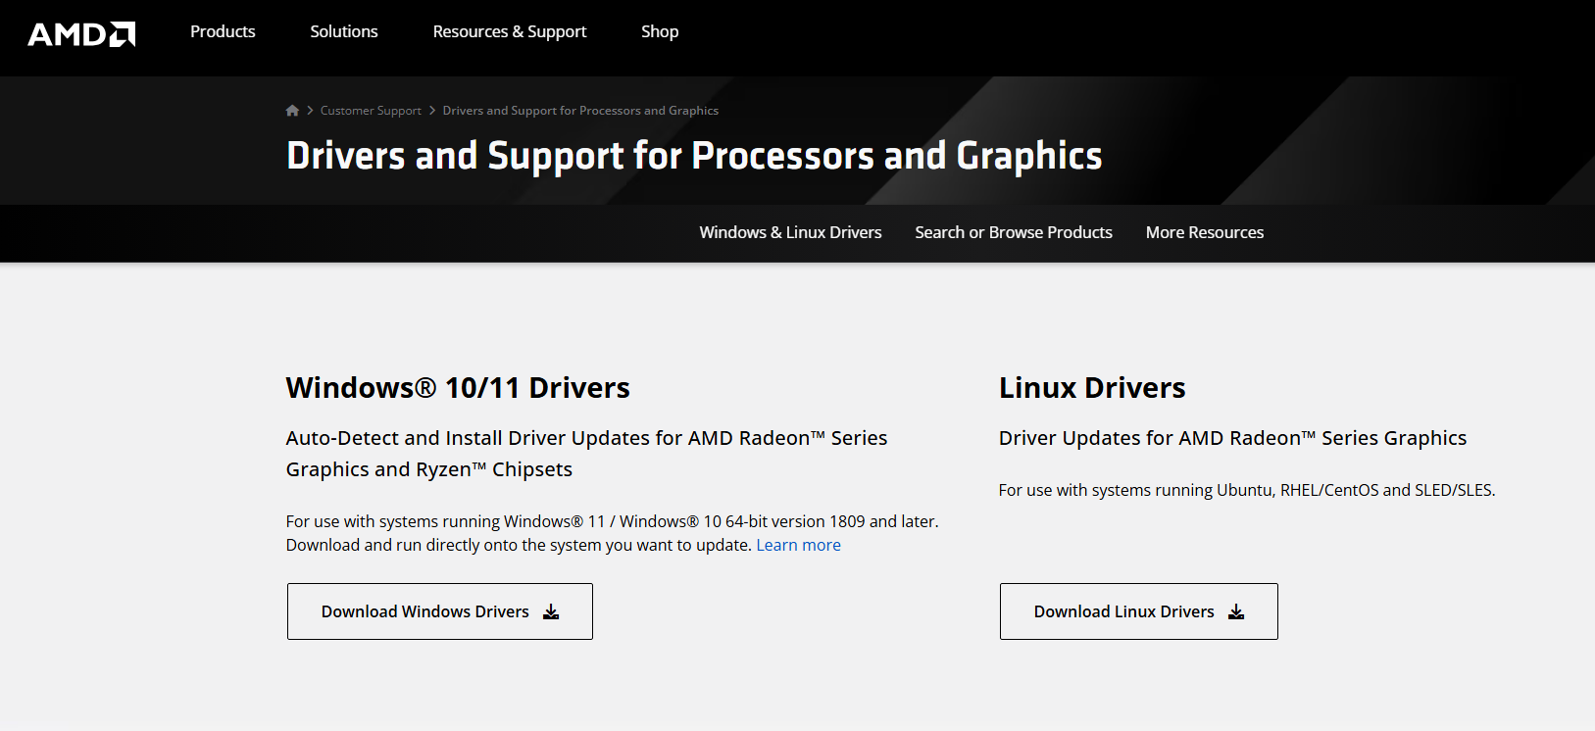
Task: Click Drivers and Support breadcrumb link
Action: click(580, 111)
